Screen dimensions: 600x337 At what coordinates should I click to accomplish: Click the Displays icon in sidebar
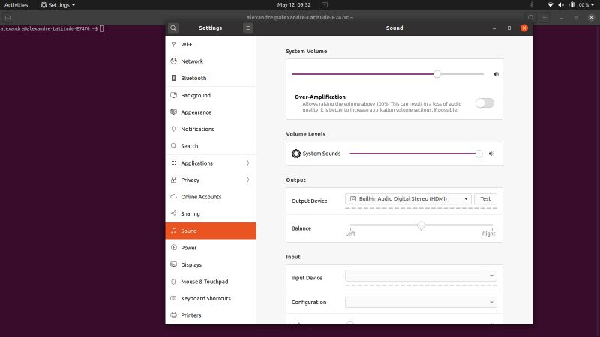point(174,264)
